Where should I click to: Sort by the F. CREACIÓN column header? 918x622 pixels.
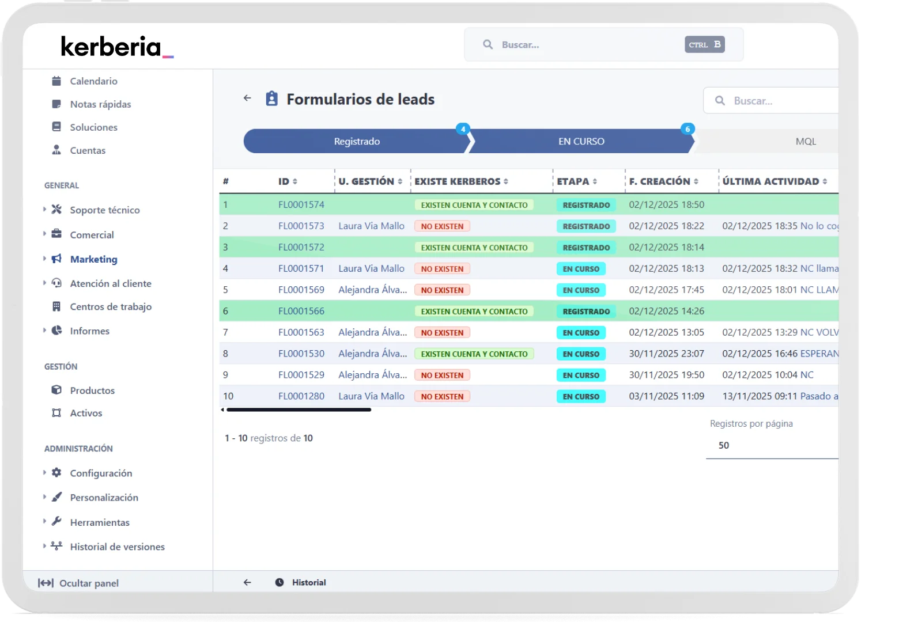point(663,181)
